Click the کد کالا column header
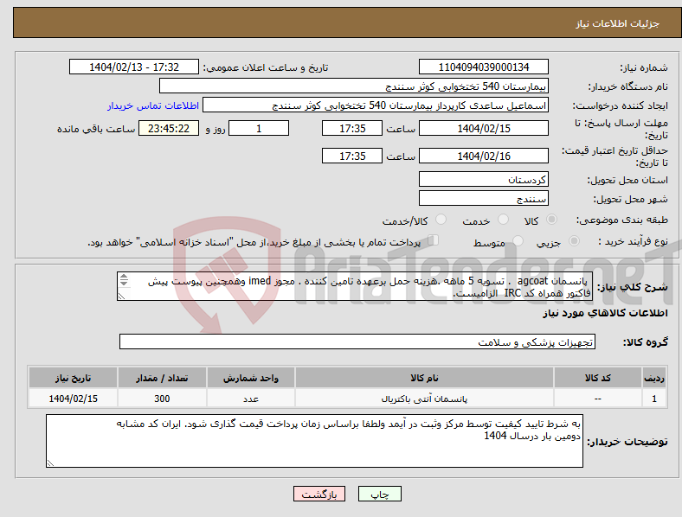 598,378
